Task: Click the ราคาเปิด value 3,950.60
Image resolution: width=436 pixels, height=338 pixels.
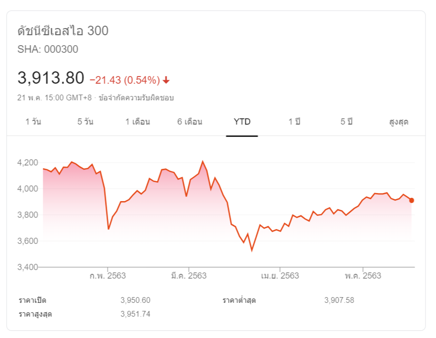Action: 135,300
